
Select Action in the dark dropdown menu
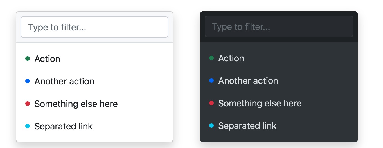pyautogui.click(x=231, y=58)
